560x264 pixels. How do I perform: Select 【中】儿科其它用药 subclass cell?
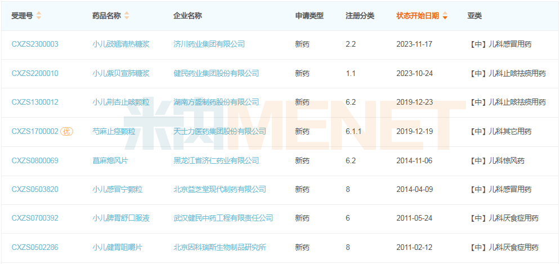[500, 132]
